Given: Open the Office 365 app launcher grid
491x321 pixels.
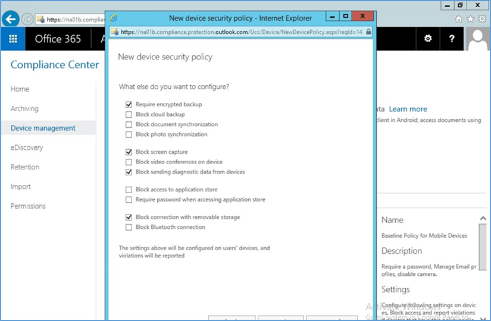Looking at the screenshot, I should [13, 39].
